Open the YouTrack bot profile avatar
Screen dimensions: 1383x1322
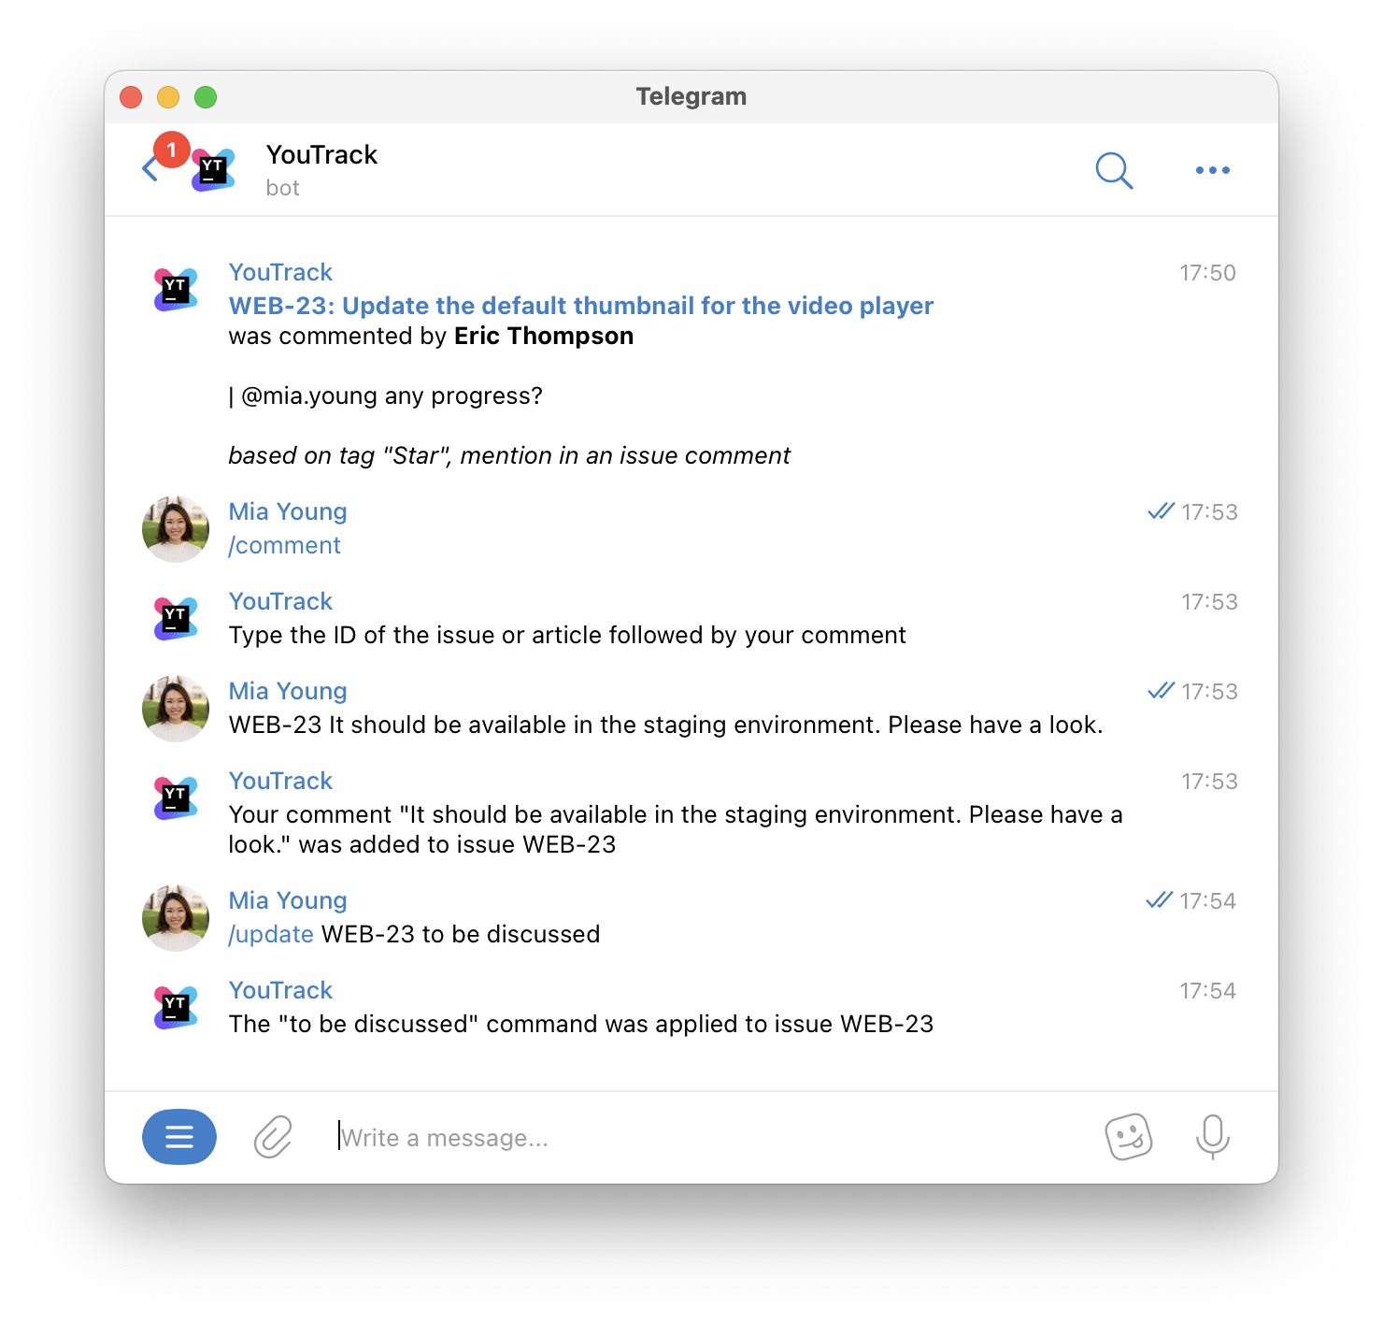coord(212,171)
